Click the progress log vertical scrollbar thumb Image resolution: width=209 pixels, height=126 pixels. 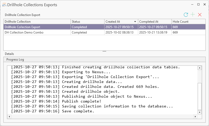pos(199,96)
